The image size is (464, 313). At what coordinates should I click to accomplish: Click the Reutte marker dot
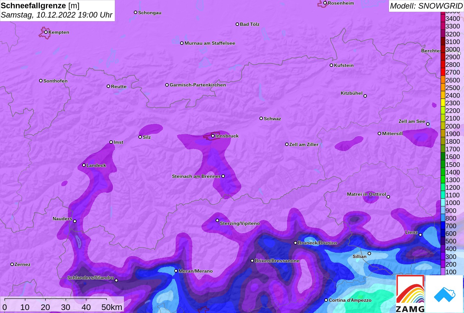[x=108, y=86]
